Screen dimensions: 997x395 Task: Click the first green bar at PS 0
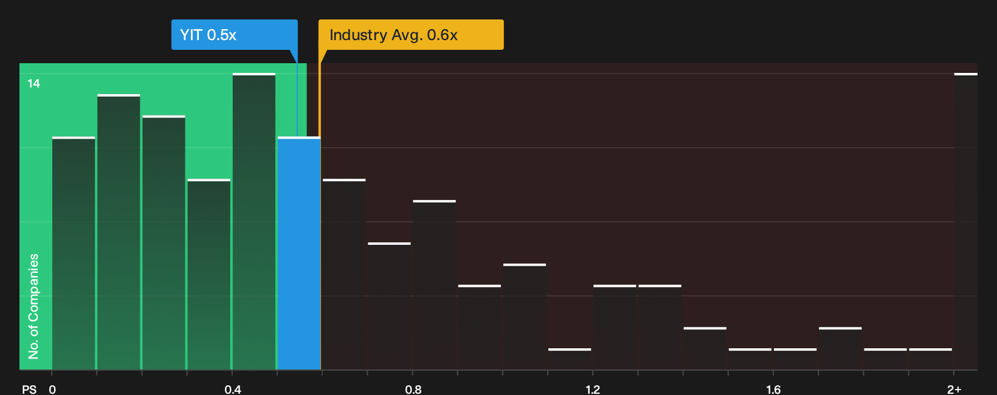pyautogui.click(x=74, y=253)
